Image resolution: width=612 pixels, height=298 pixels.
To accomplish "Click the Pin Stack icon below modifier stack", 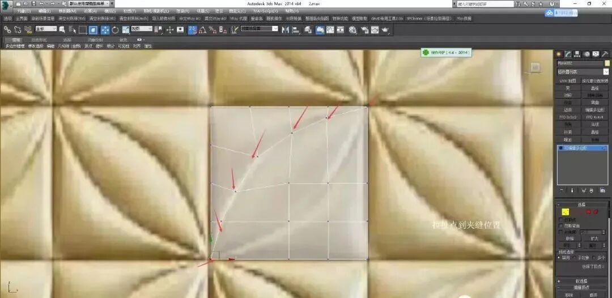I will pyautogui.click(x=562, y=190).
